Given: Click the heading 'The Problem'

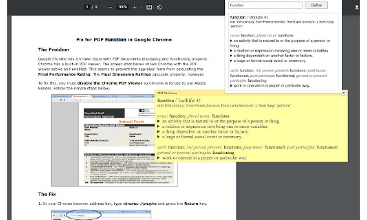Looking at the screenshot, I should pyautogui.click(x=54, y=49).
